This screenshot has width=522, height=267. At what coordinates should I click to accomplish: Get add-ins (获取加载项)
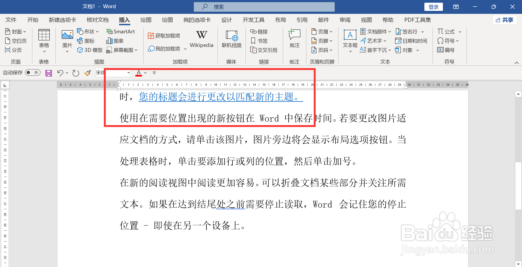click(164, 36)
